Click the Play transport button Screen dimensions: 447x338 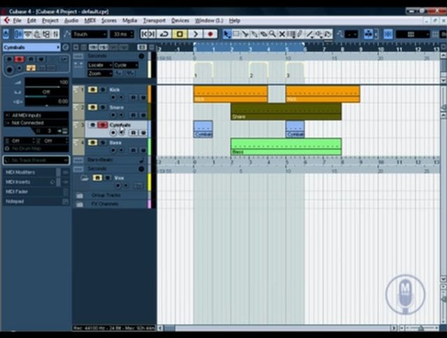coord(196,34)
